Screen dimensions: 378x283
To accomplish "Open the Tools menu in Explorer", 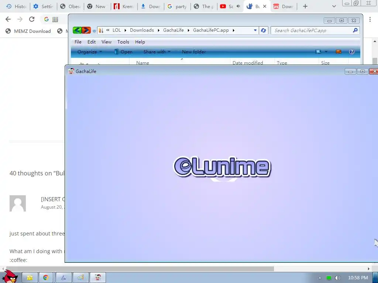I will pyautogui.click(x=123, y=42).
